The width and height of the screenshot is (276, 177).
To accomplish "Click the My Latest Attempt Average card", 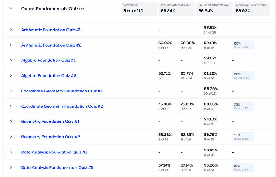I will click(x=214, y=8).
